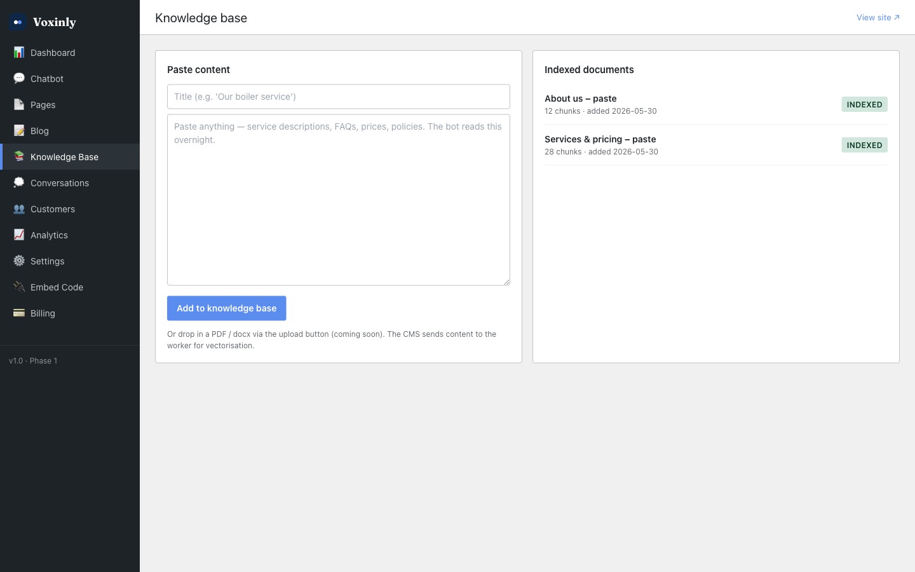Click the Dashboard chart icon
The height and width of the screenshot is (572, 915).
click(19, 52)
